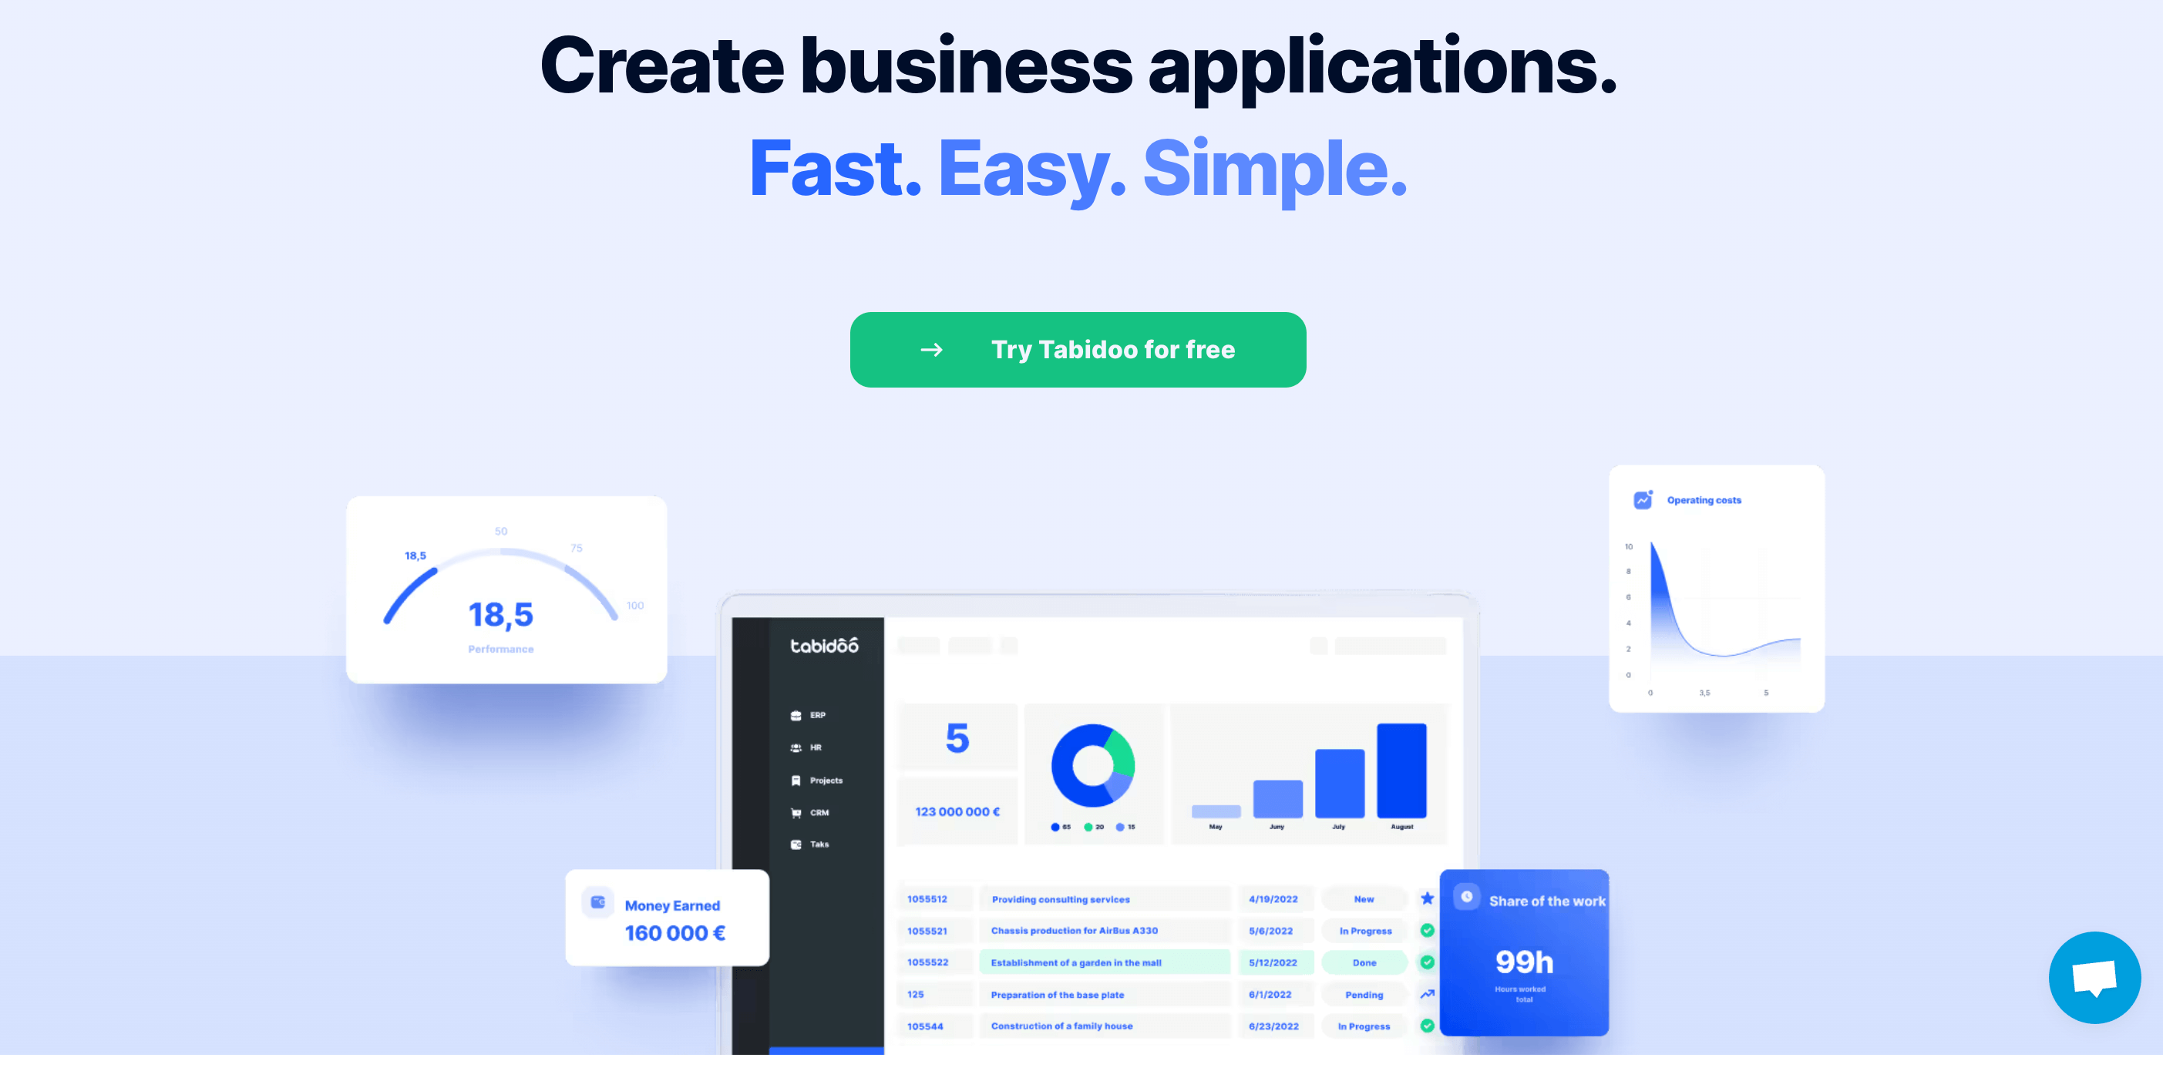Click the Operating costs chart icon
This screenshot has height=1071, width=2163.
point(1644,499)
